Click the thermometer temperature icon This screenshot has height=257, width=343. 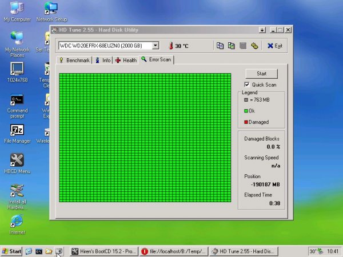[171, 46]
